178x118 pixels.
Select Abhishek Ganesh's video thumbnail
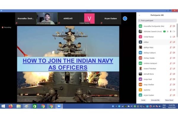[47, 18]
